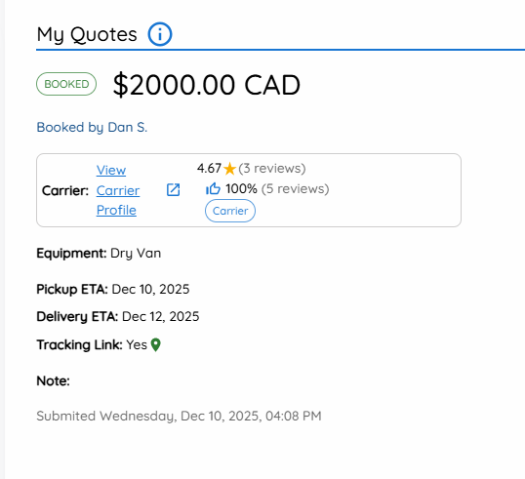Click the green tracking location pin
The width and height of the screenshot is (525, 479).
tap(156, 344)
